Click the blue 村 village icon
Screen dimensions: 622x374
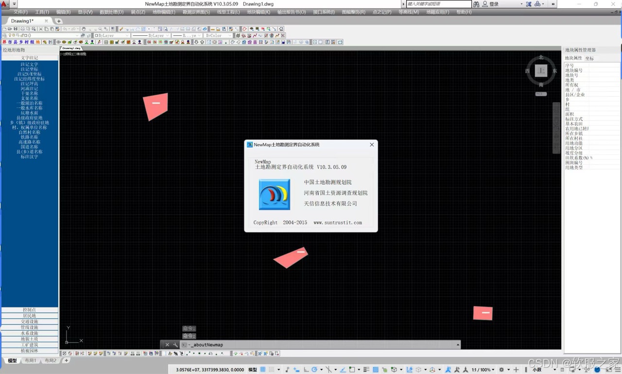click(26, 42)
